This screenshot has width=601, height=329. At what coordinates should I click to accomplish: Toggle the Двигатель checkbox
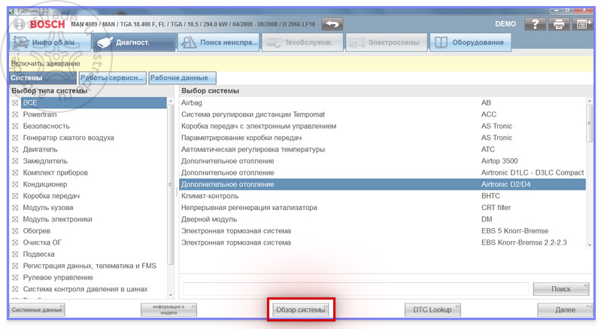[15, 149]
